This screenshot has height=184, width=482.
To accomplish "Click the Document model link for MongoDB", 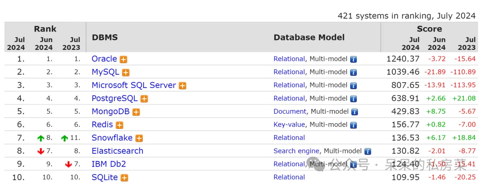I will pyautogui.click(x=290, y=112).
